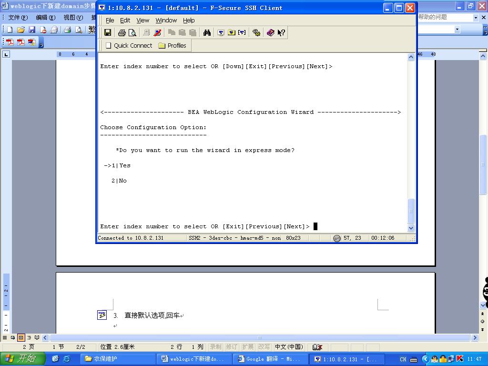
Task: Open File menu in SSH Client
Action: click(110, 20)
